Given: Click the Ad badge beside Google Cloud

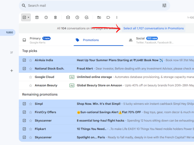Looking at the screenshot, I should tap(72, 77).
